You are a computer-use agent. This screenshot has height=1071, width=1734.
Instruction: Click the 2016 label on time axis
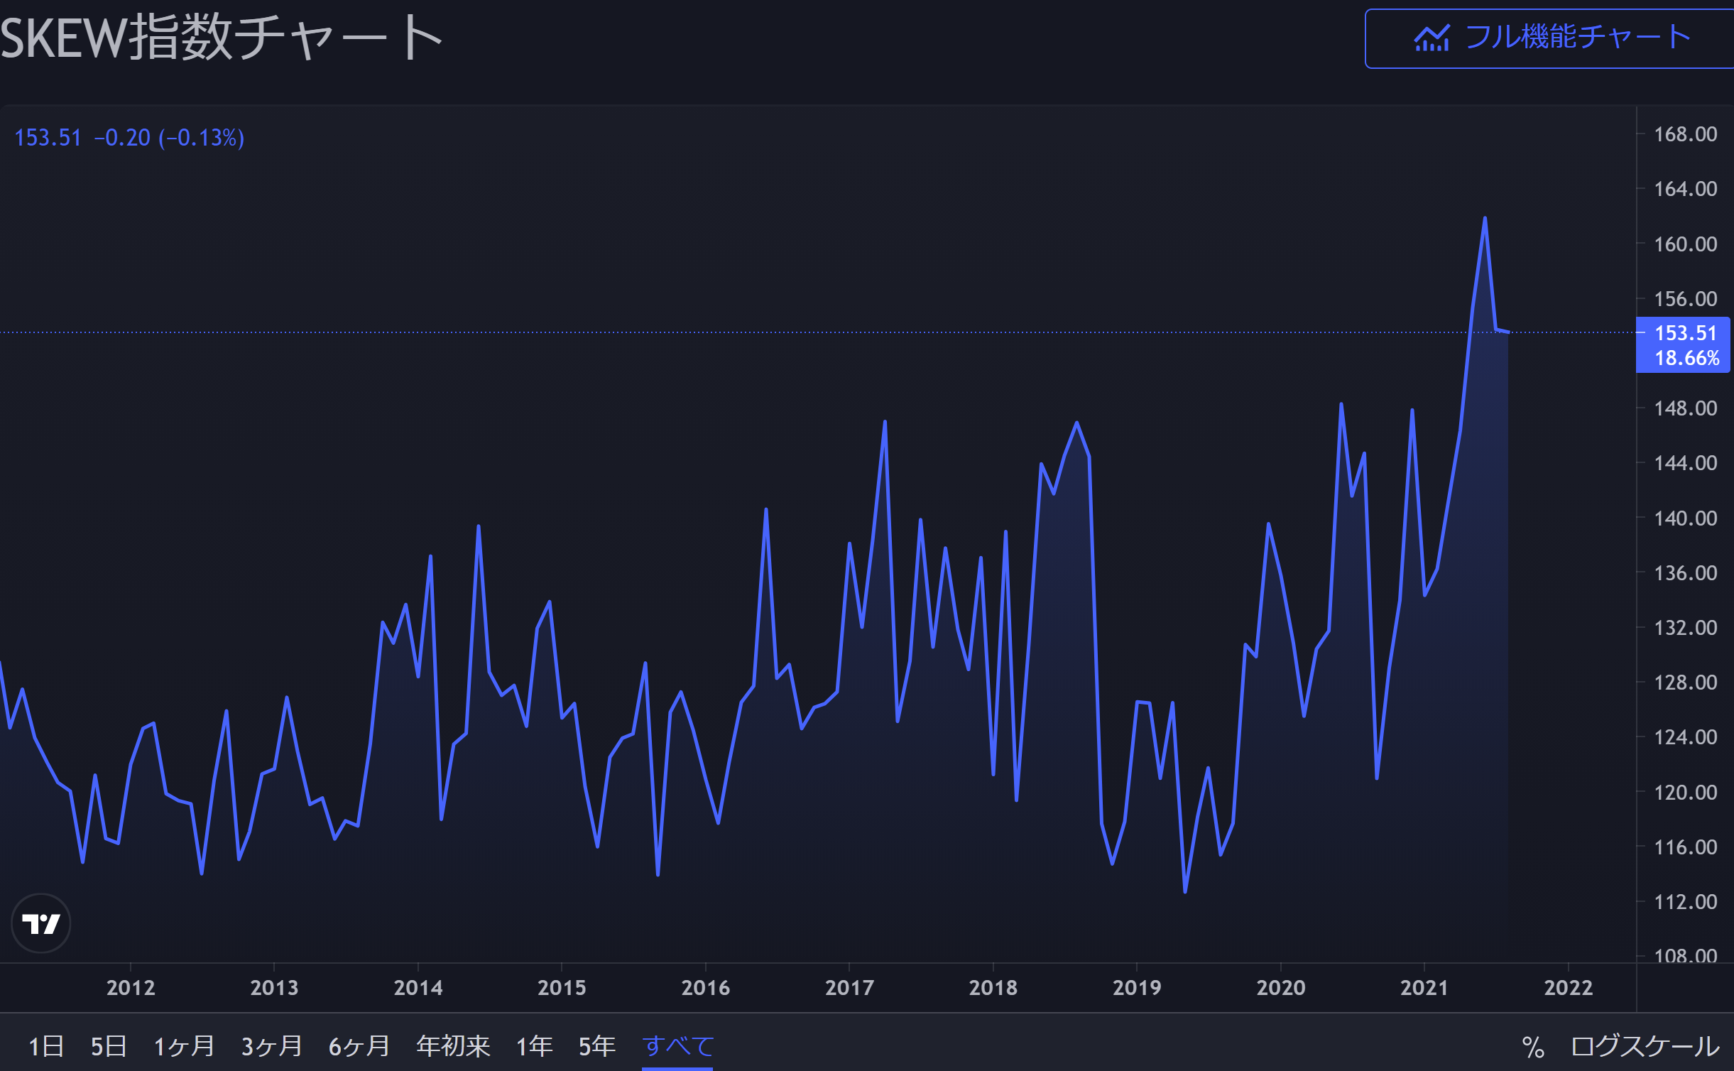pyautogui.click(x=705, y=987)
